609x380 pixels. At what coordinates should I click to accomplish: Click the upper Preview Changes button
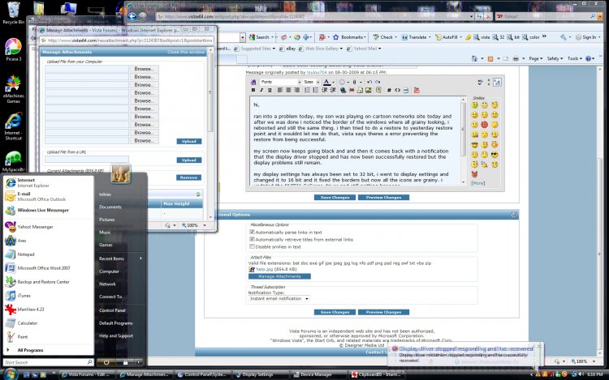pos(383,197)
